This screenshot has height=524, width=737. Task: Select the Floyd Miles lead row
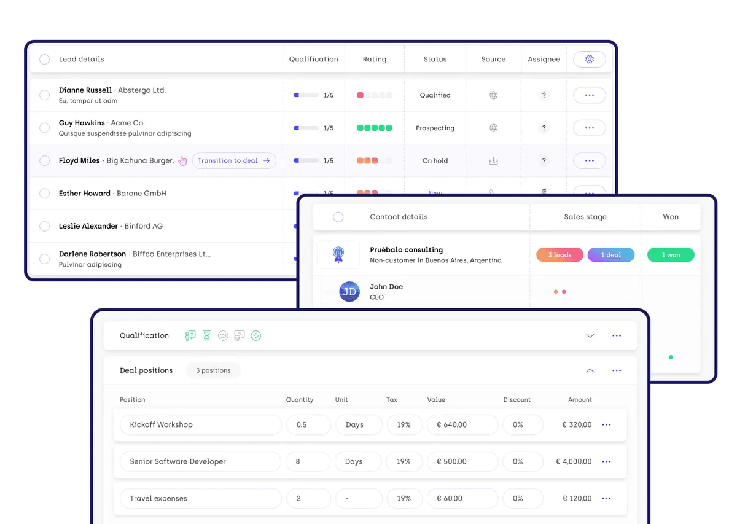[44, 160]
